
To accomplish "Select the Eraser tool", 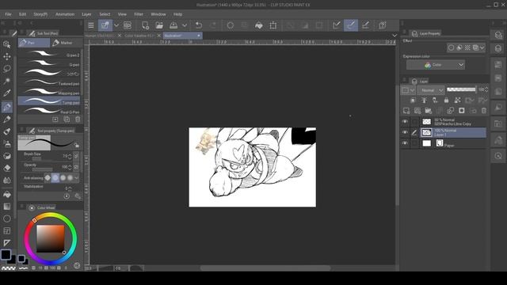I will click(x=7, y=168).
